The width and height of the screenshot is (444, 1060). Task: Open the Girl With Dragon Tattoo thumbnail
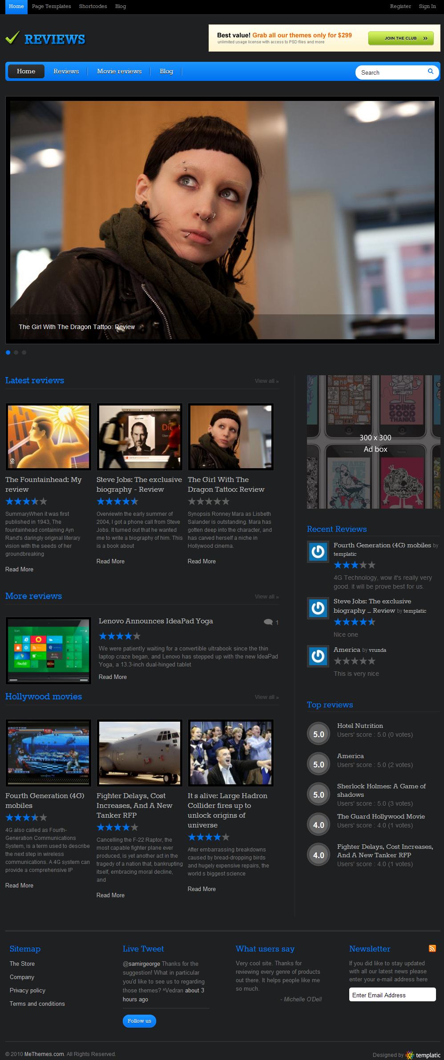231,437
